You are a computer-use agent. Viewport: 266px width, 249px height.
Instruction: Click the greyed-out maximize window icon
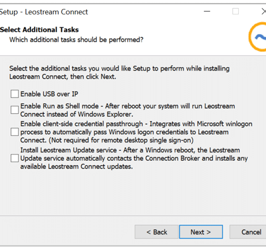[236, 12]
